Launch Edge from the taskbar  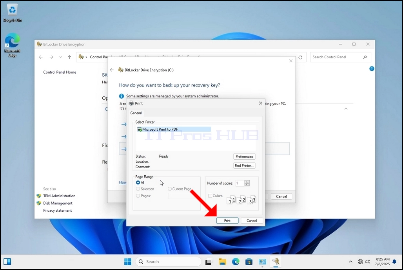236,262
